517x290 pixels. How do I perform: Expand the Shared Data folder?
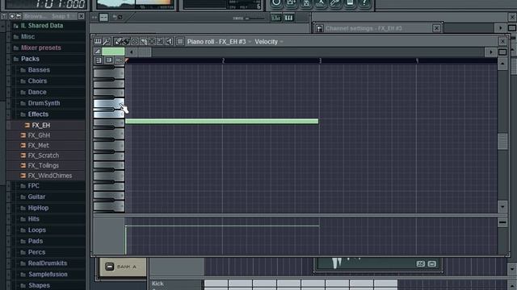[x=42, y=26]
